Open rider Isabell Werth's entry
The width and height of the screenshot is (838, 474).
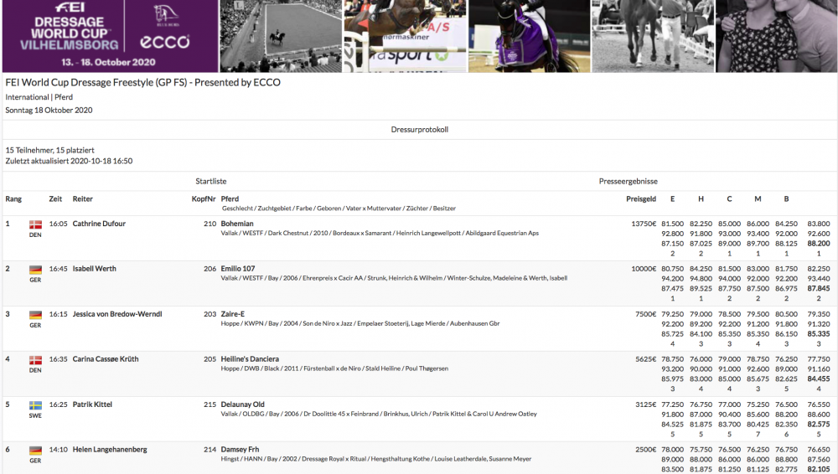click(x=94, y=269)
